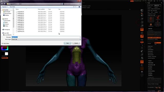Toggle the Local symmetry button

click(142, 36)
